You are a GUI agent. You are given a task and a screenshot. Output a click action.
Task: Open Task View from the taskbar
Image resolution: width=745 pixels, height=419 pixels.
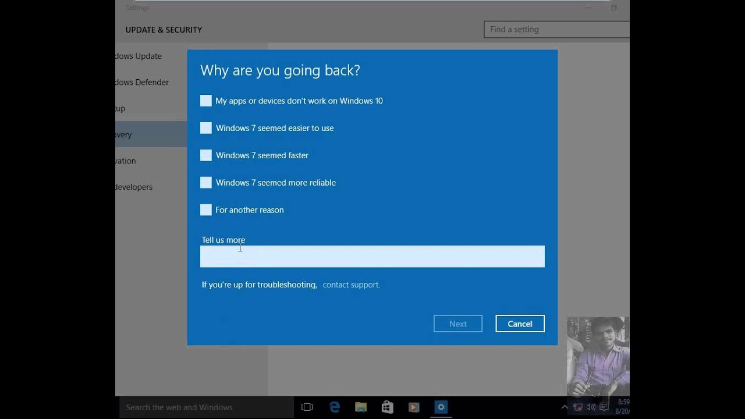pyautogui.click(x=307, y=407)
